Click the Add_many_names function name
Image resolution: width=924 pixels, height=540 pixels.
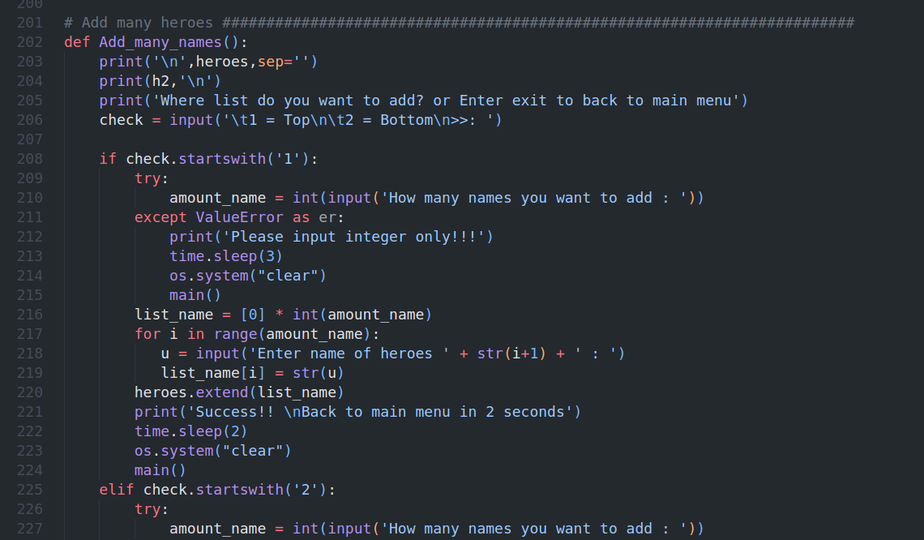point(160,42)
